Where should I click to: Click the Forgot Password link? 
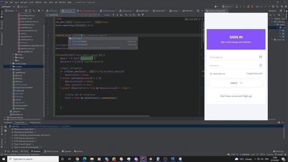coord(254,73)
